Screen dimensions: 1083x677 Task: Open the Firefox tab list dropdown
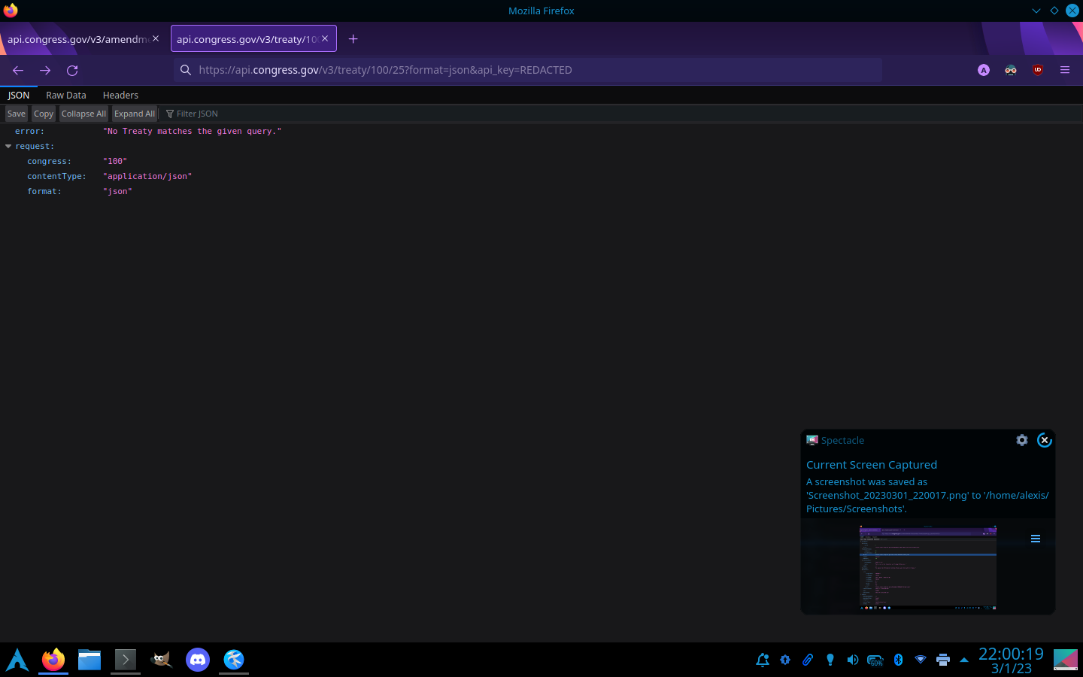[1036, 11]
